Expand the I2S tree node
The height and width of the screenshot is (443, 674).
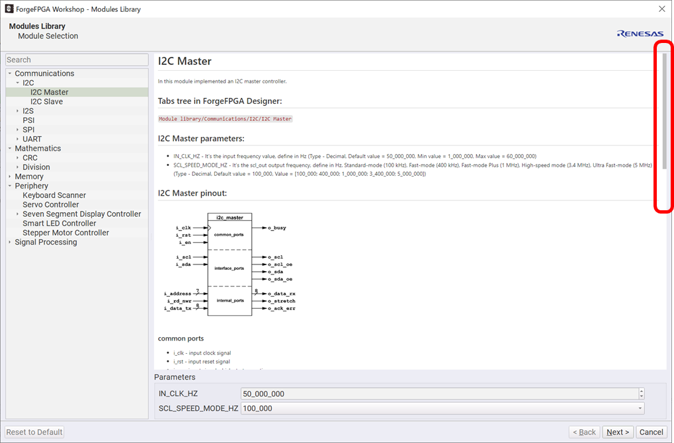point(18,111)
